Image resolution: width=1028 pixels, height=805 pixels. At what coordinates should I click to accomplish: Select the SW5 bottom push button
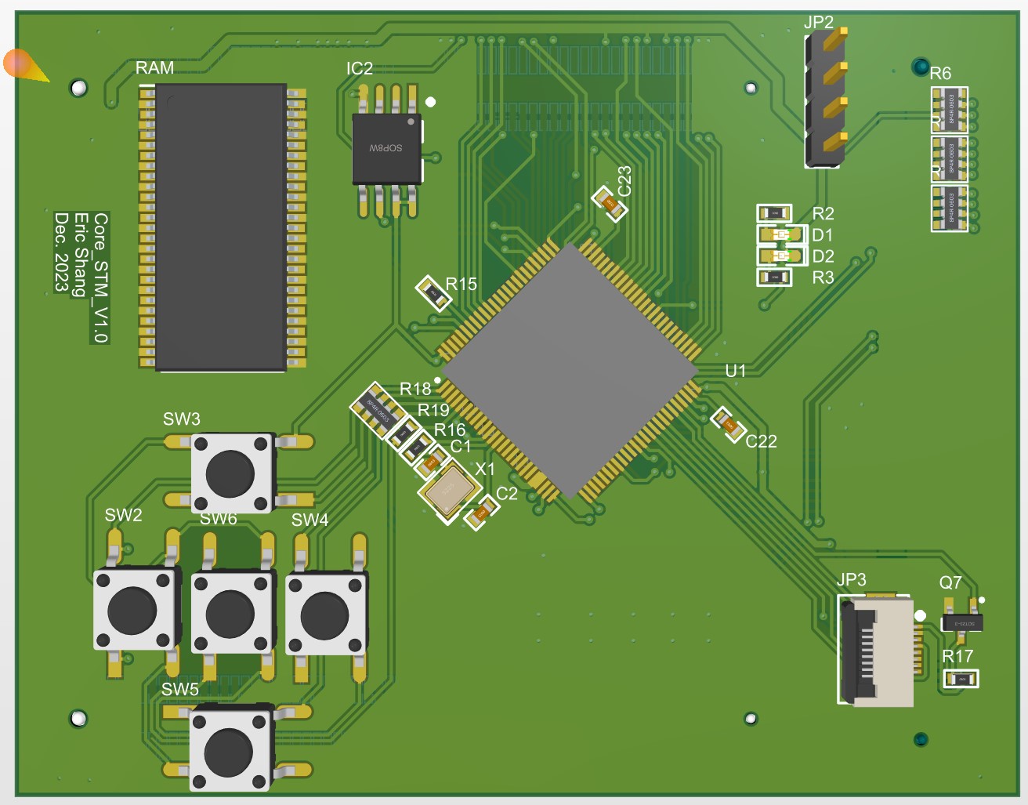pyautogui.click(x=230, y=749)
